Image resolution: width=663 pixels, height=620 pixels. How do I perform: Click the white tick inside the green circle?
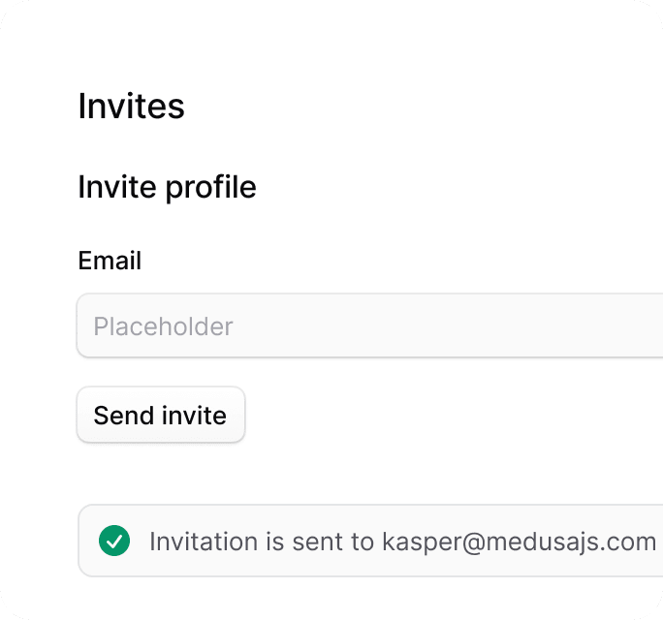pos(114,541)
